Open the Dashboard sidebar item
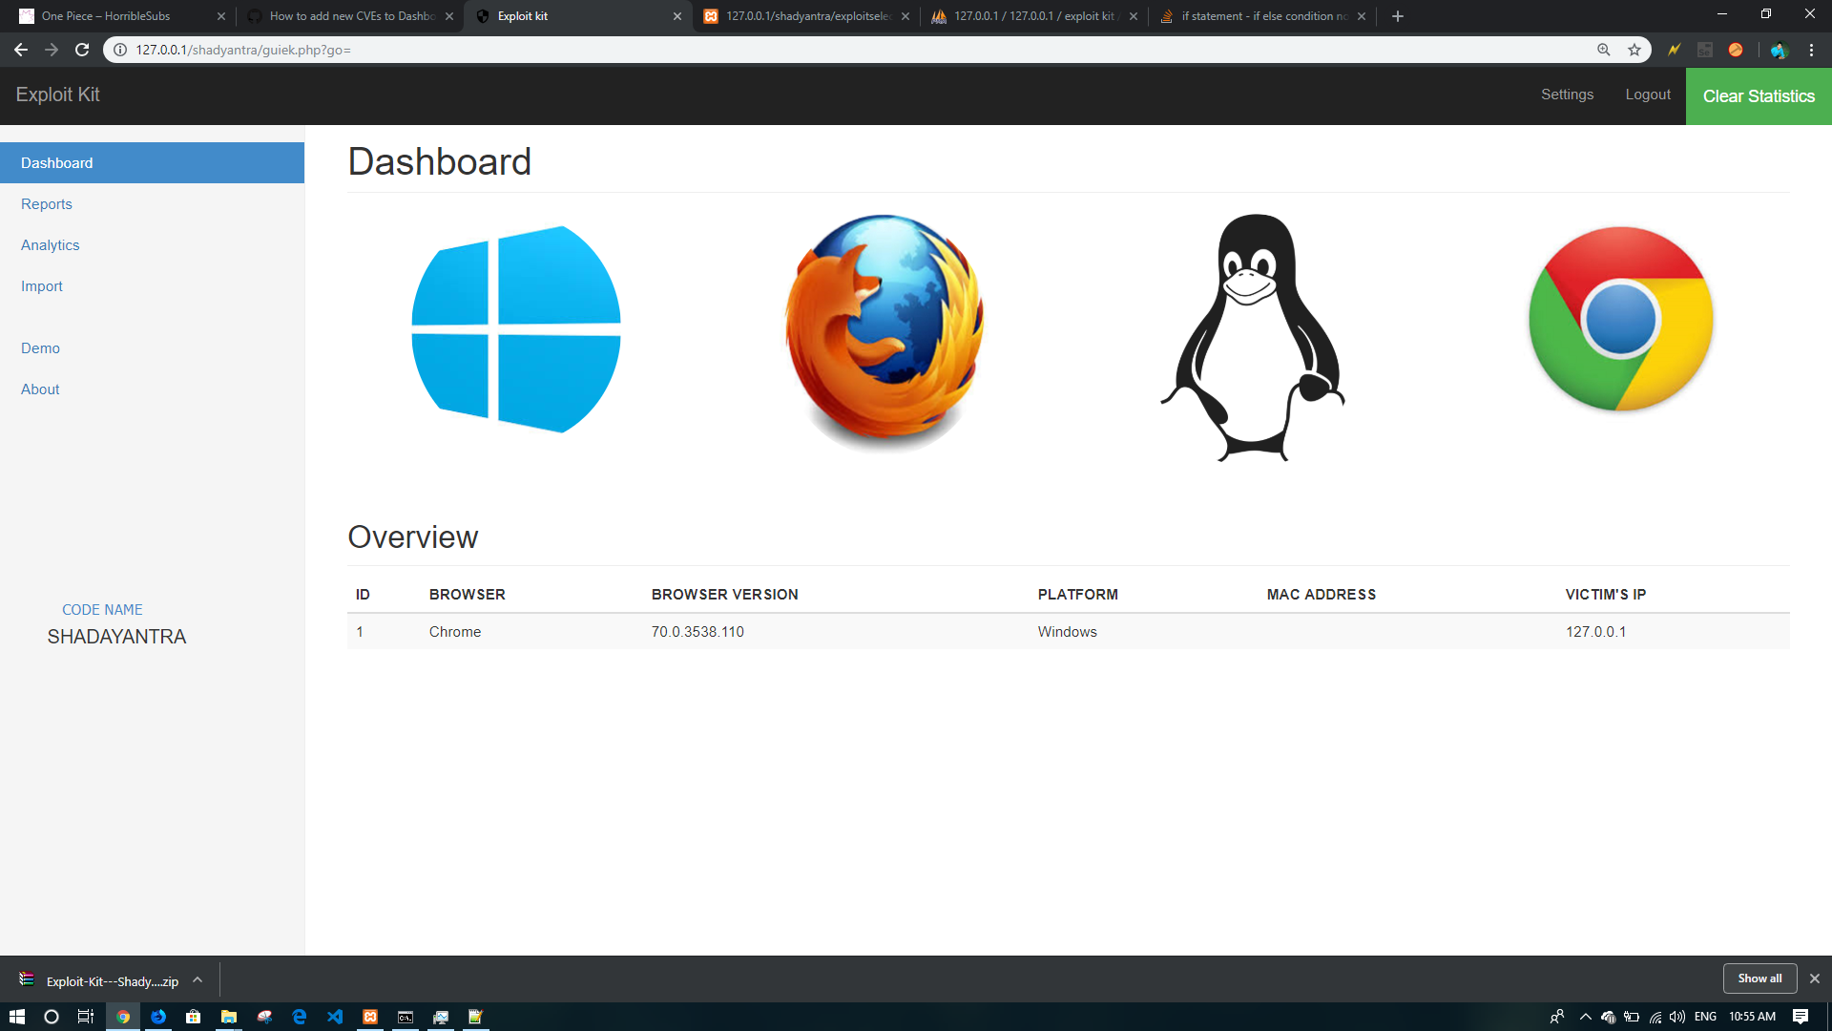 coord(153,163)
